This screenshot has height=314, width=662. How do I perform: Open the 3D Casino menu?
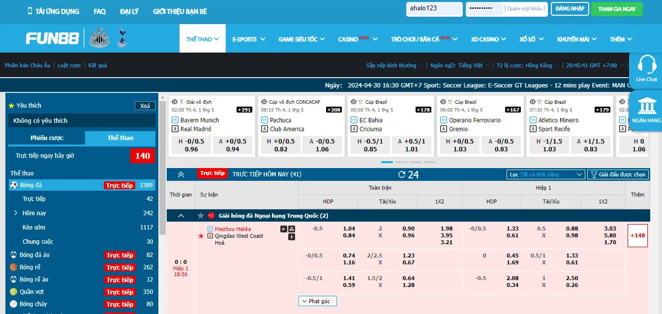coord(488,39)
